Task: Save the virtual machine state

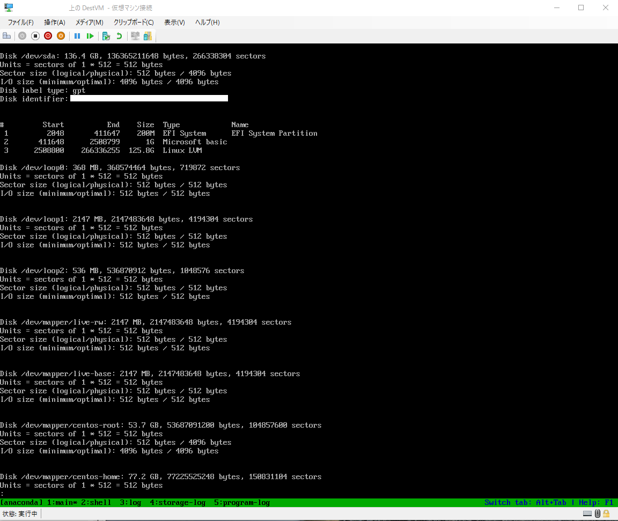Action: tap(61, 35)
